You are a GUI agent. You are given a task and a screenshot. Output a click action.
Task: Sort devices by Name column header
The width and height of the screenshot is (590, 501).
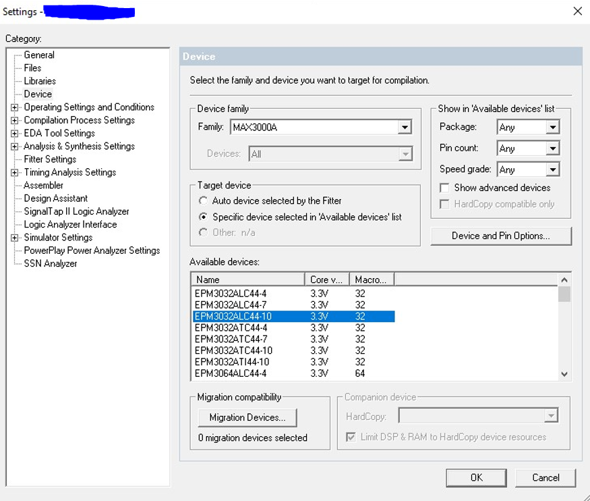pos(248,280)
